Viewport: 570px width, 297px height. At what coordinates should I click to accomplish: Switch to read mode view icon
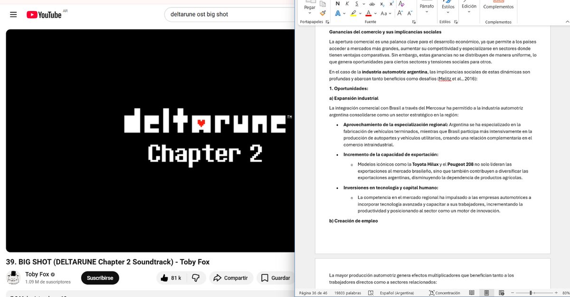pyautogui.click(x=472, y=293)
